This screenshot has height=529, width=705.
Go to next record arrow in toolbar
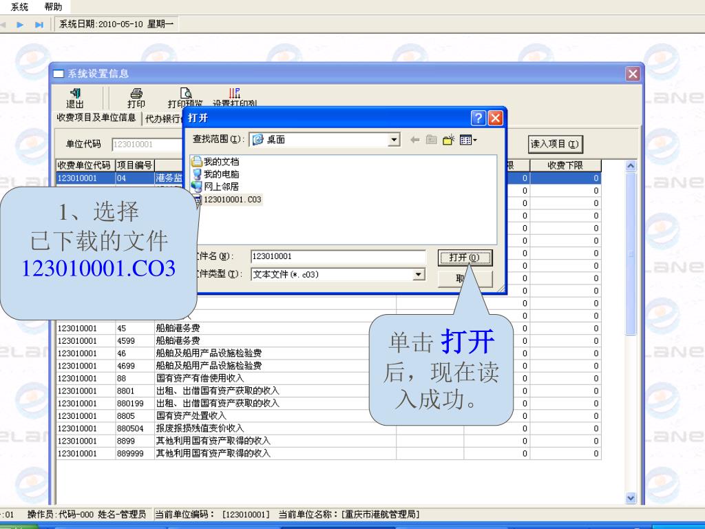(20, 24)
